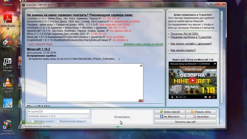The height and width of the screenshot is (139, 247).
Task: Click 'Посетить наш сайт' button
Action: tap(185, 122)
